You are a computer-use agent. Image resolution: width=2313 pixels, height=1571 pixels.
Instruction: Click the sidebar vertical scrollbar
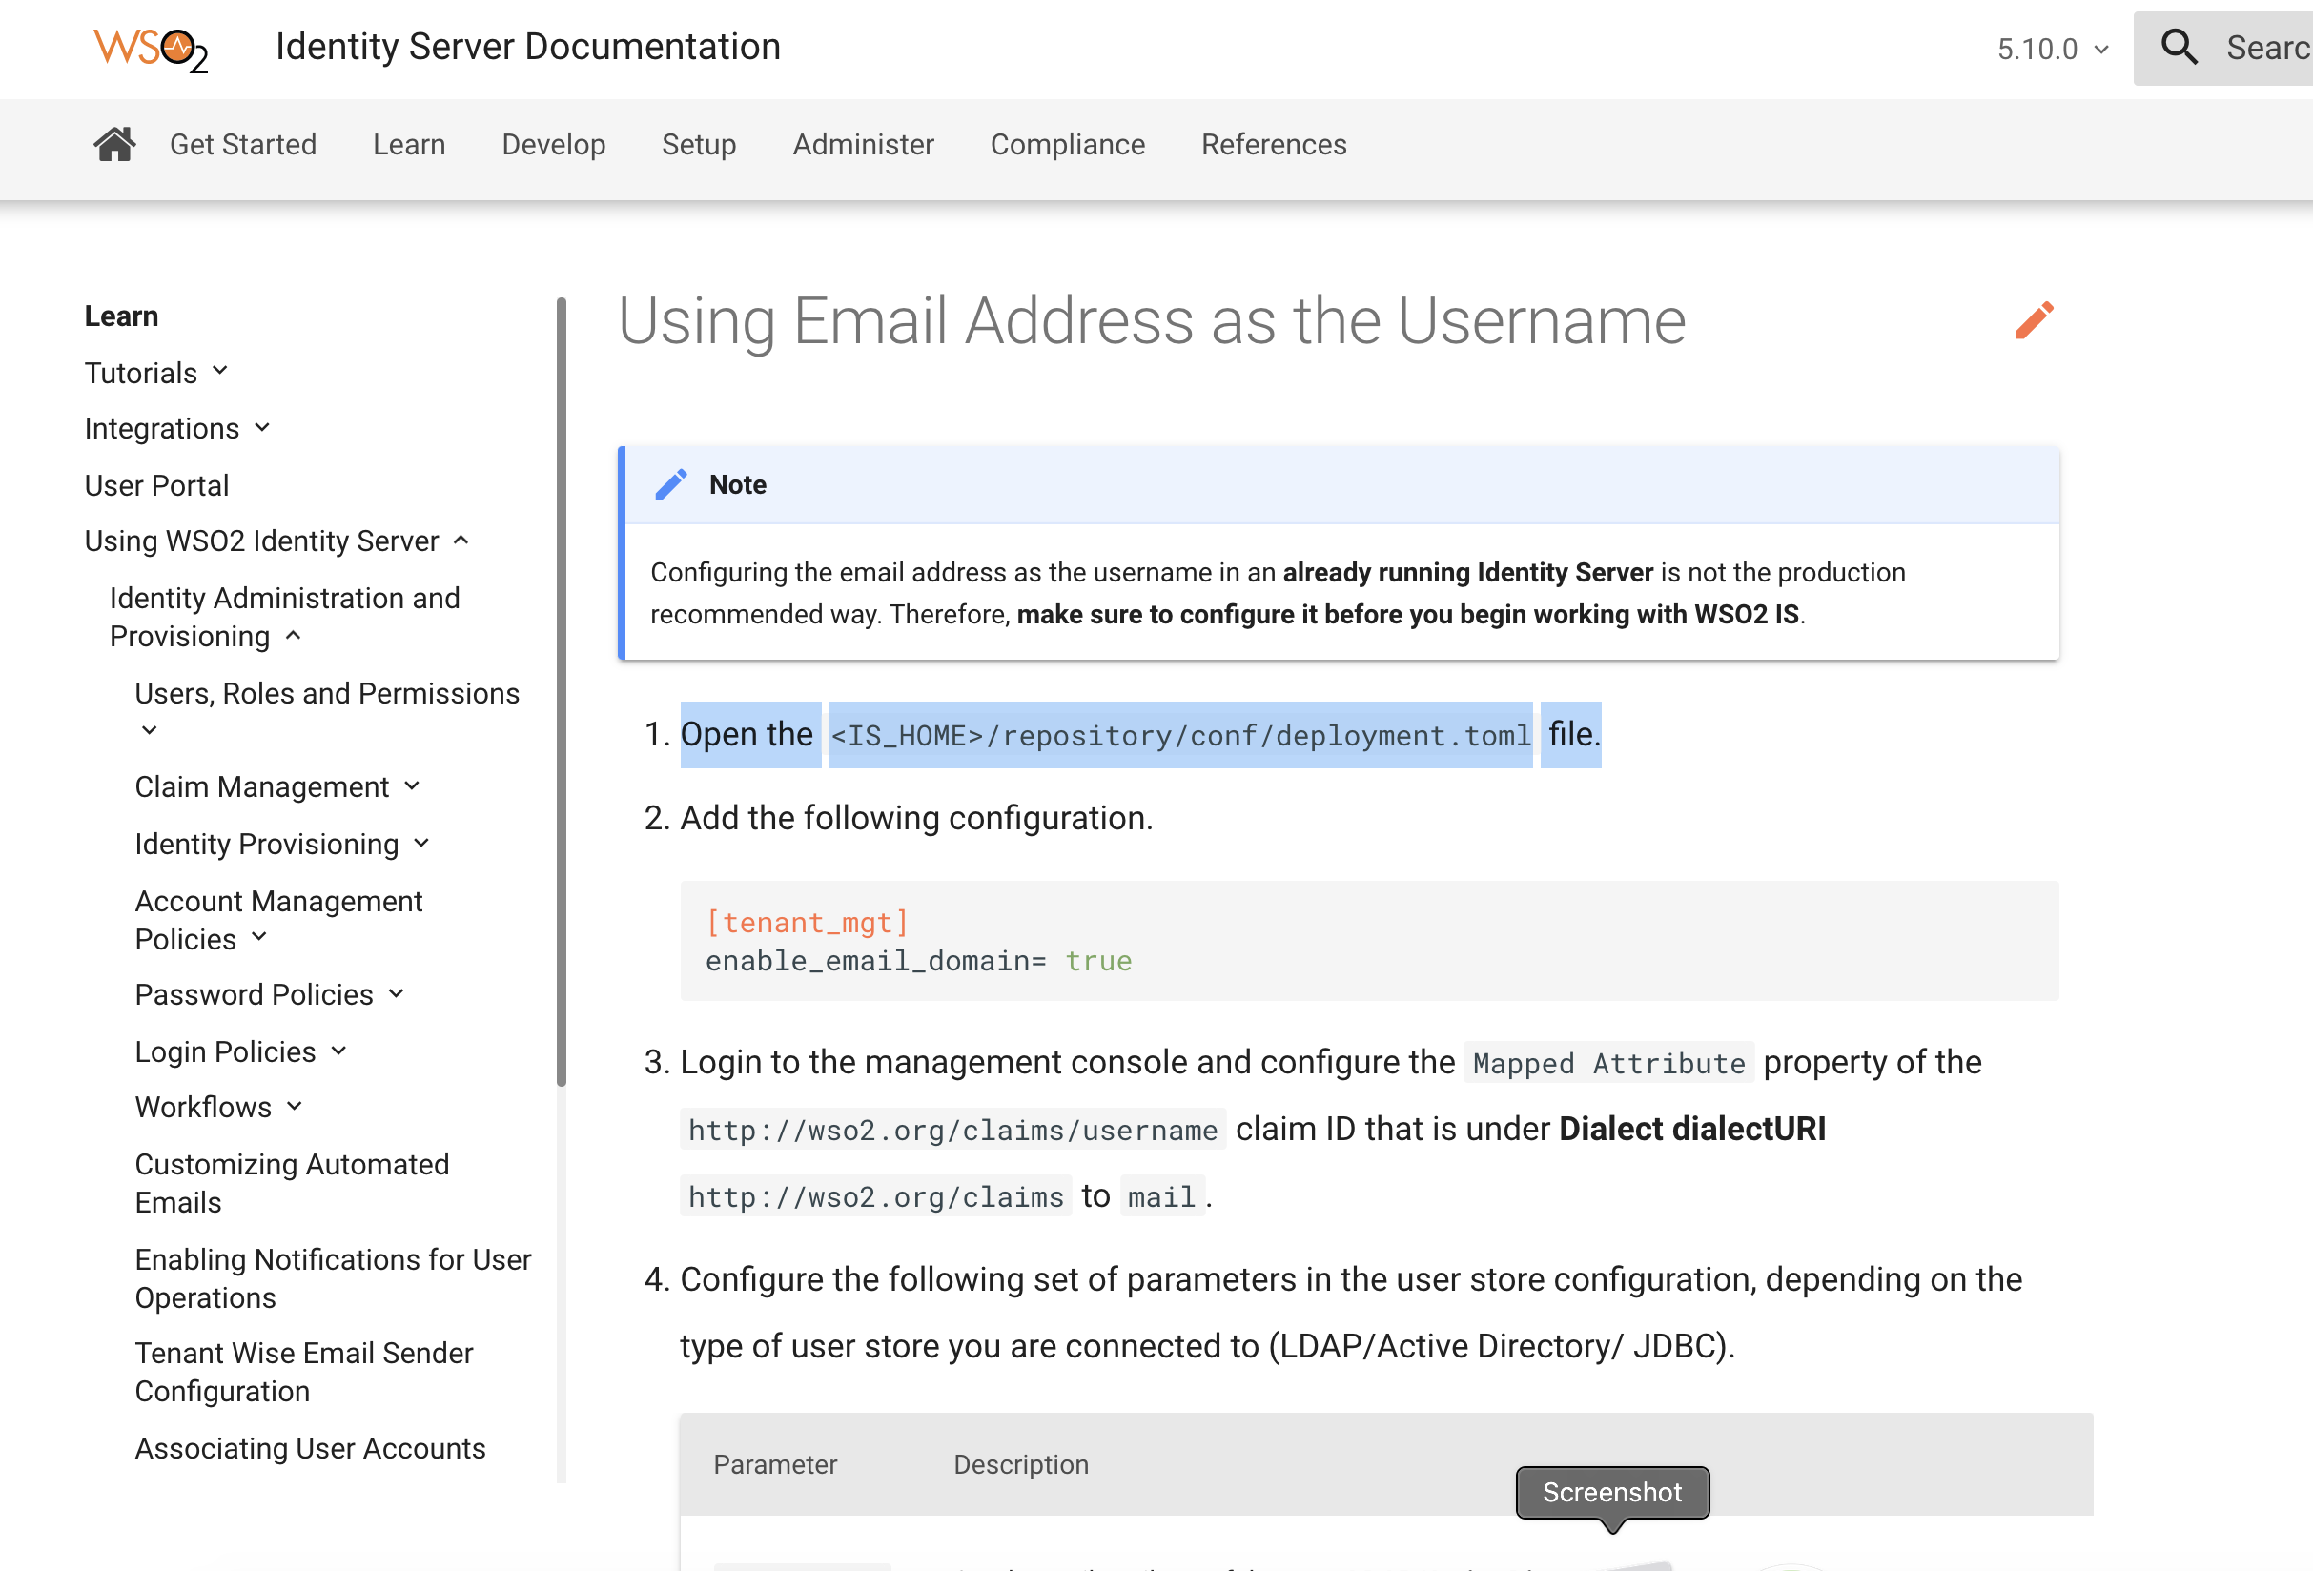562,691
